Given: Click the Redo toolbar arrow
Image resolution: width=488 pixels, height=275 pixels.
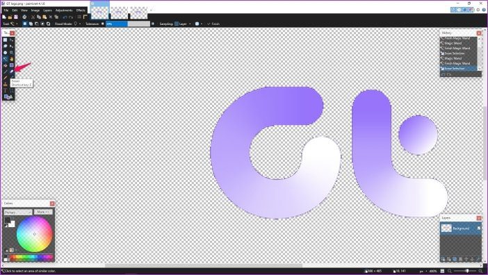Looking at the screenshot, I should point(71,17).
